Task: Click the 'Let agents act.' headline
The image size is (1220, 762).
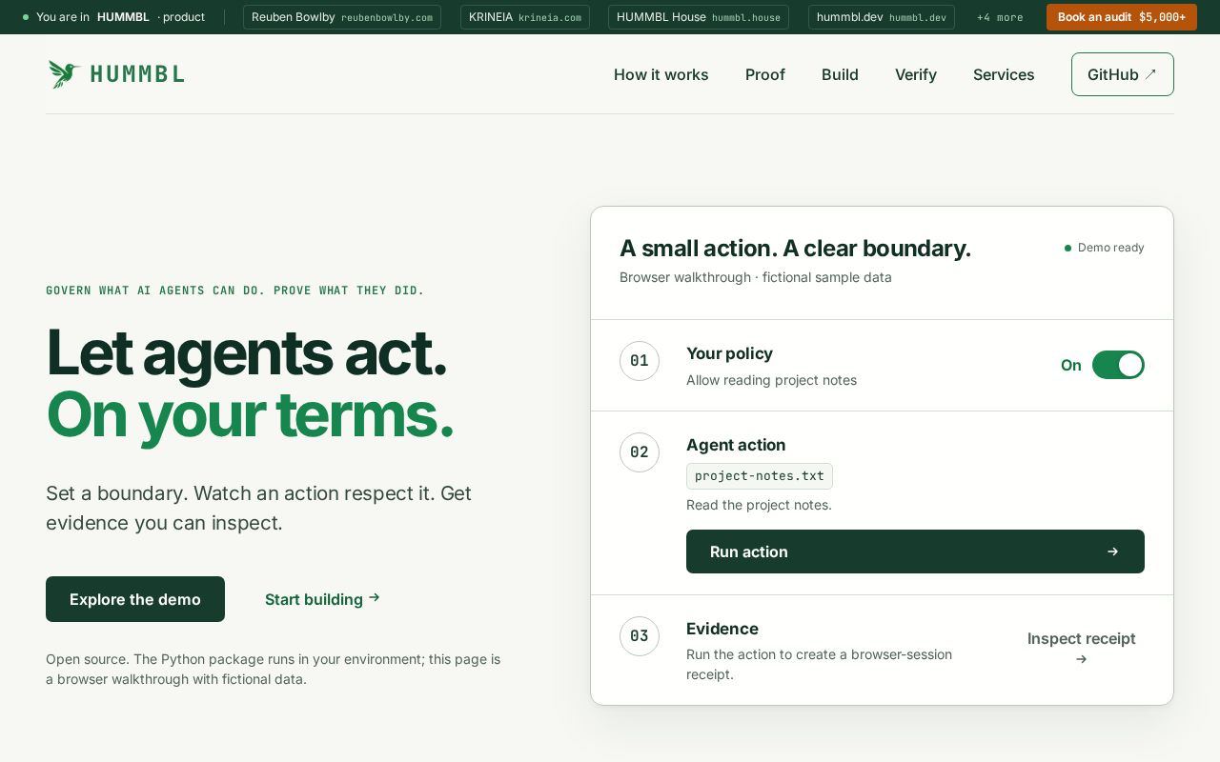Action: pyautogui.click(x=246, y=352)
